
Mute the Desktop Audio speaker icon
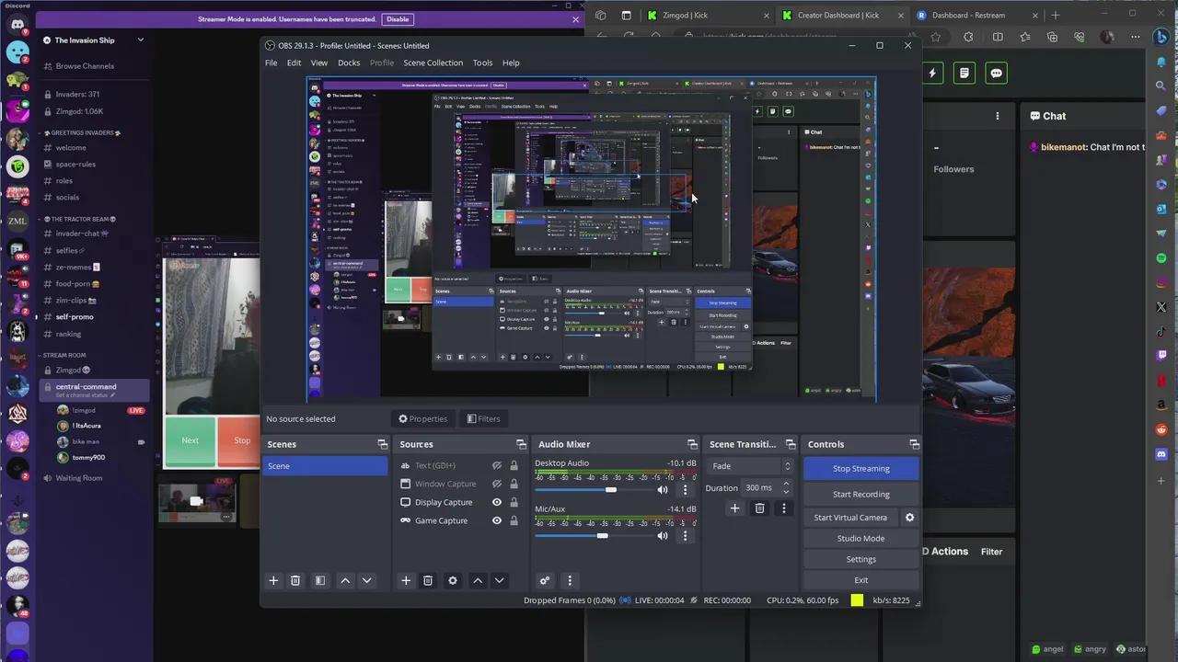coord(662,490)
